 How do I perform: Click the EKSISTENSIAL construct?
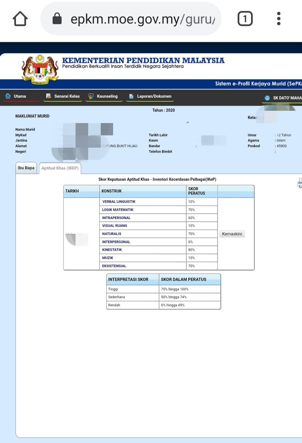click(x=114, y=266)
